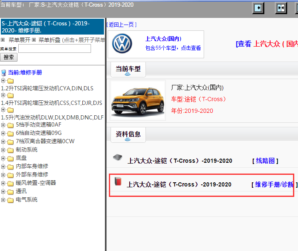Click title of repair manual row 上汽大众-途铠
Screen dimensions: 298x251
click(x=179, y=184)
